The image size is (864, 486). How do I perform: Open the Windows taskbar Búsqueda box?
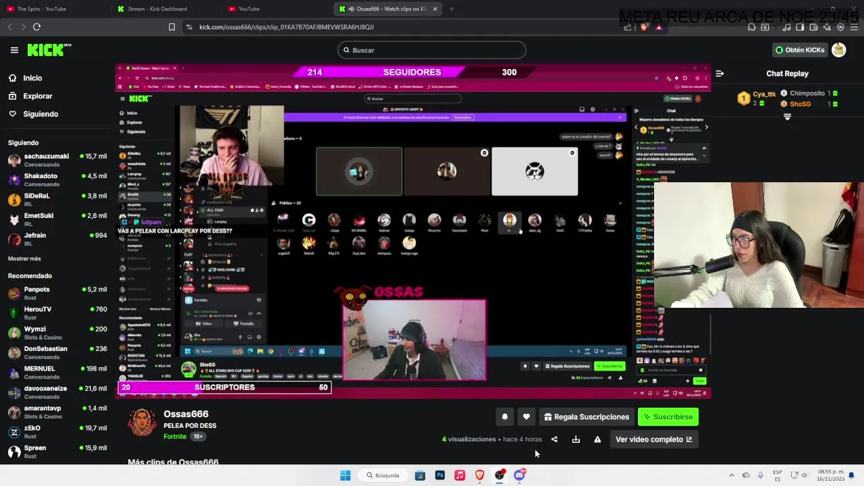point(383,475)
